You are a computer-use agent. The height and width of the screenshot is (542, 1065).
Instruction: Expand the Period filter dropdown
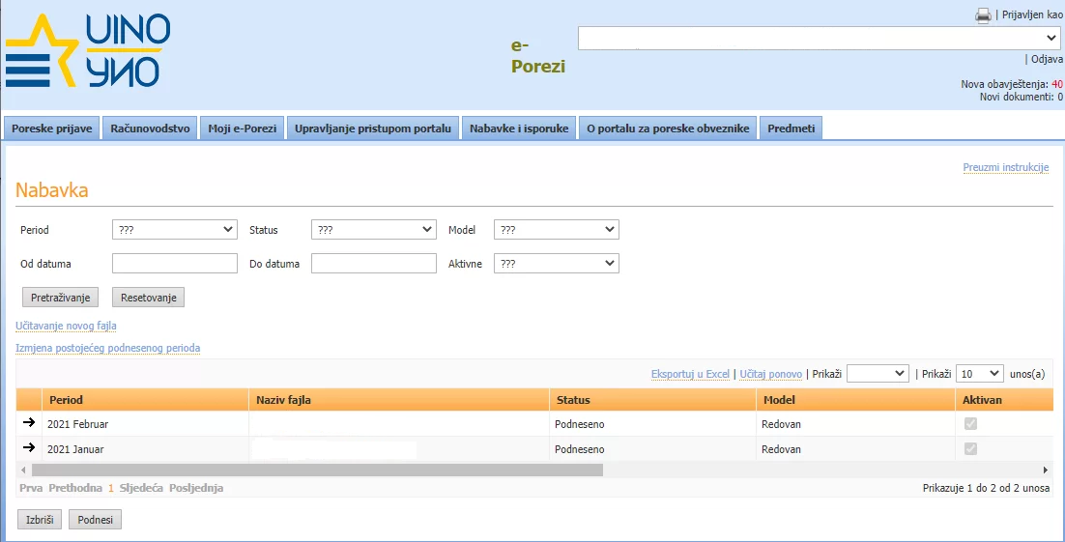pyautogui.click(x=175, y=230)
